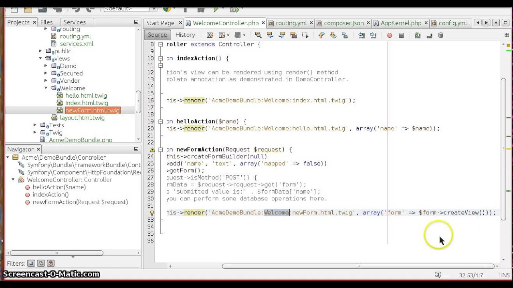This screenshot has height=288, width=513.
Task: Click warning glyph on line 23 gutter
Action: pos(152,150)
